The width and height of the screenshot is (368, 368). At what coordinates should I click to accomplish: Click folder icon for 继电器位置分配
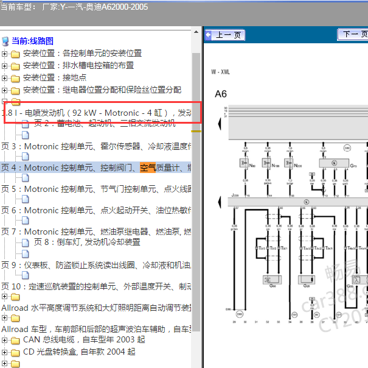coord(15,91)
